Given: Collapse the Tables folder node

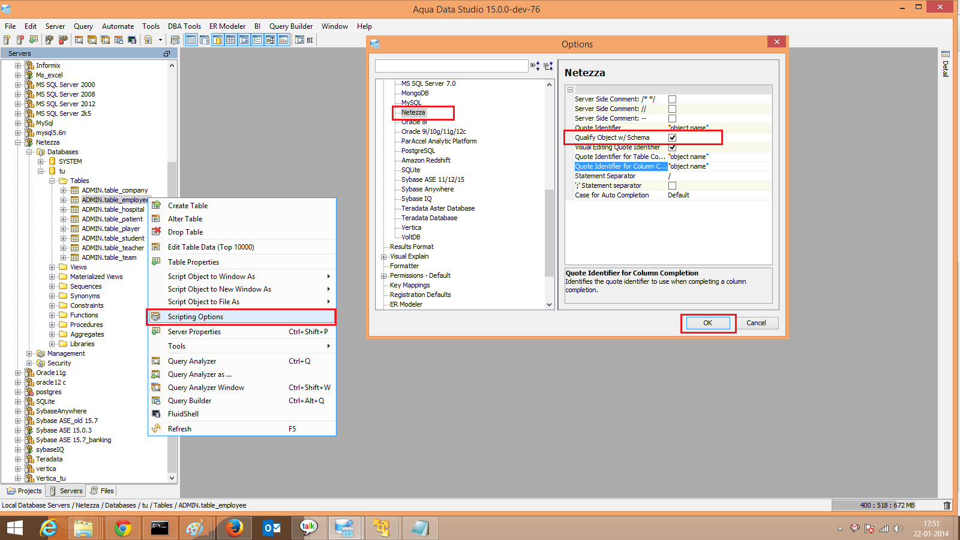Looking at the screenshot, I should [x=52, y=181].
